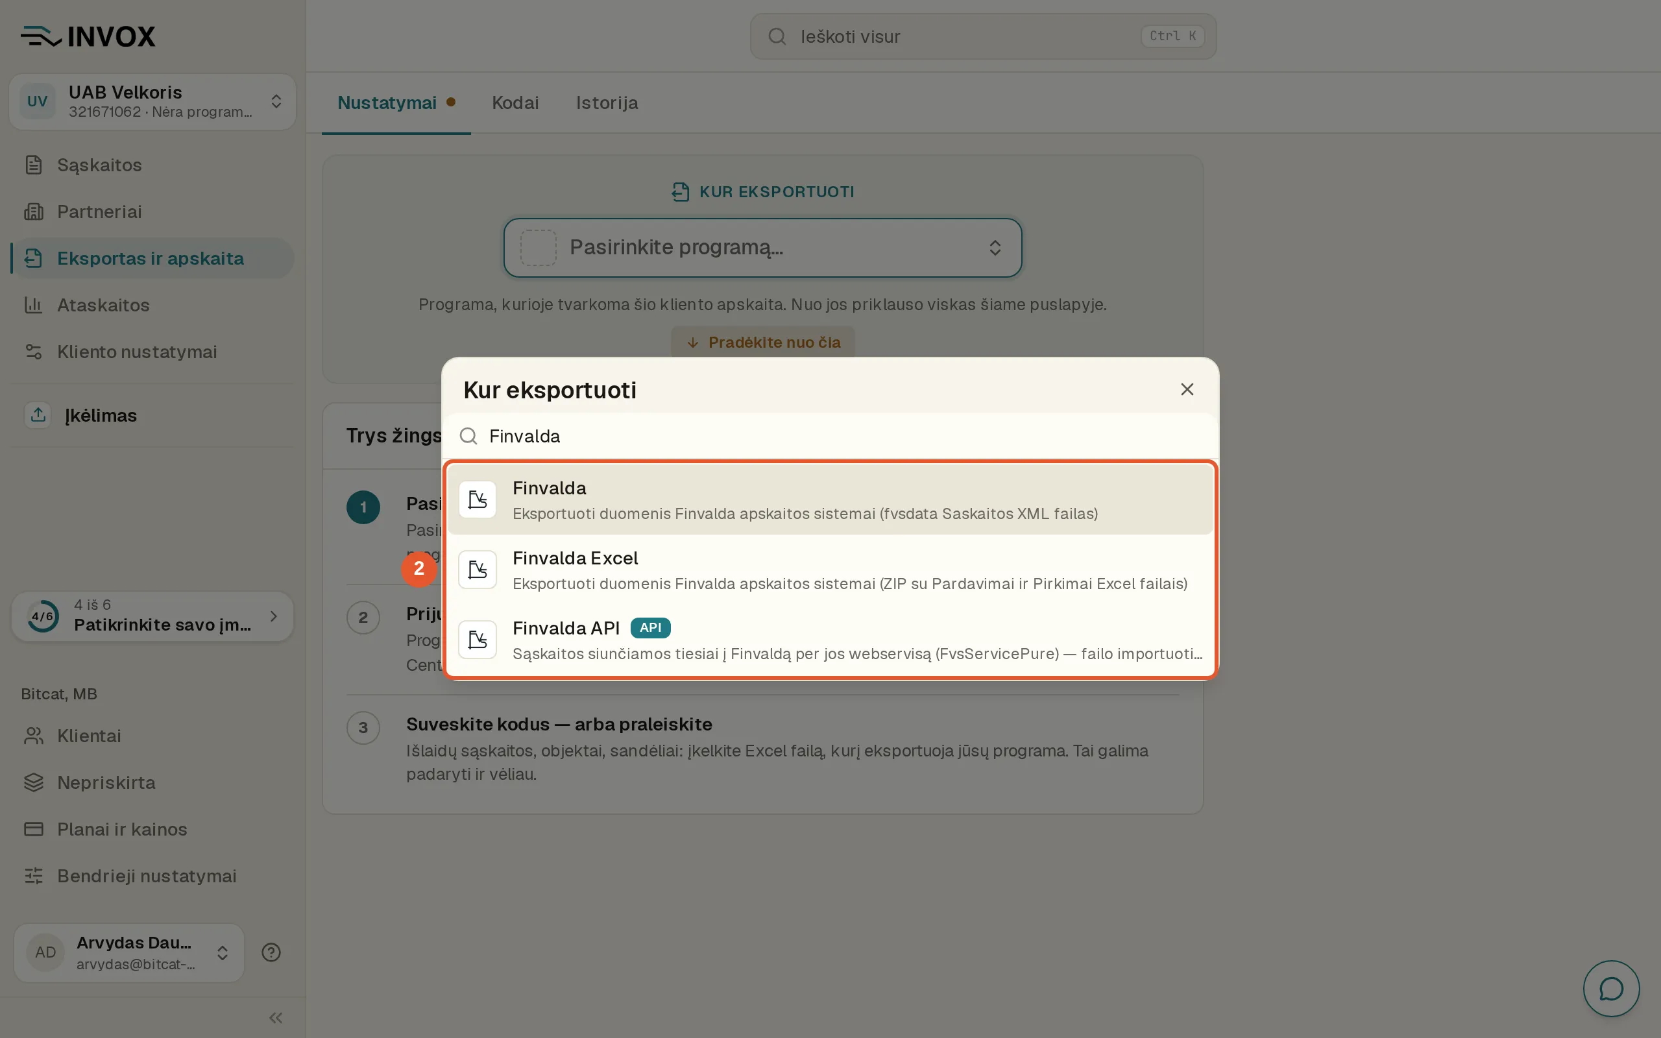Image resolution: width=1661 pixels, height=1038 pixels.
Task: Click the help question mark icon
Action: (x=271, y=952)
